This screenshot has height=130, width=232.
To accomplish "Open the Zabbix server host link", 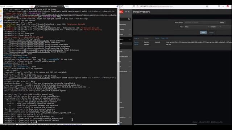I will pyautogui.click(x=136, y=43).
